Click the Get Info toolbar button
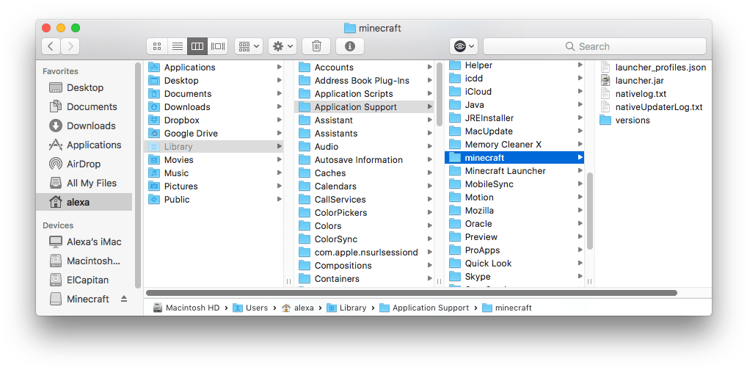The height and width of the screenshot is (370, 747). coord(350,46)
